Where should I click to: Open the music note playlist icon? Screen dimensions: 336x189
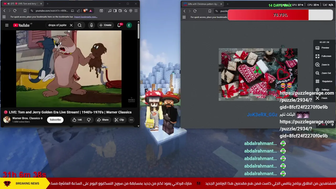[110, 11]
